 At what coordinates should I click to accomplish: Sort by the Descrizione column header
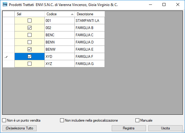coord(90,14)
